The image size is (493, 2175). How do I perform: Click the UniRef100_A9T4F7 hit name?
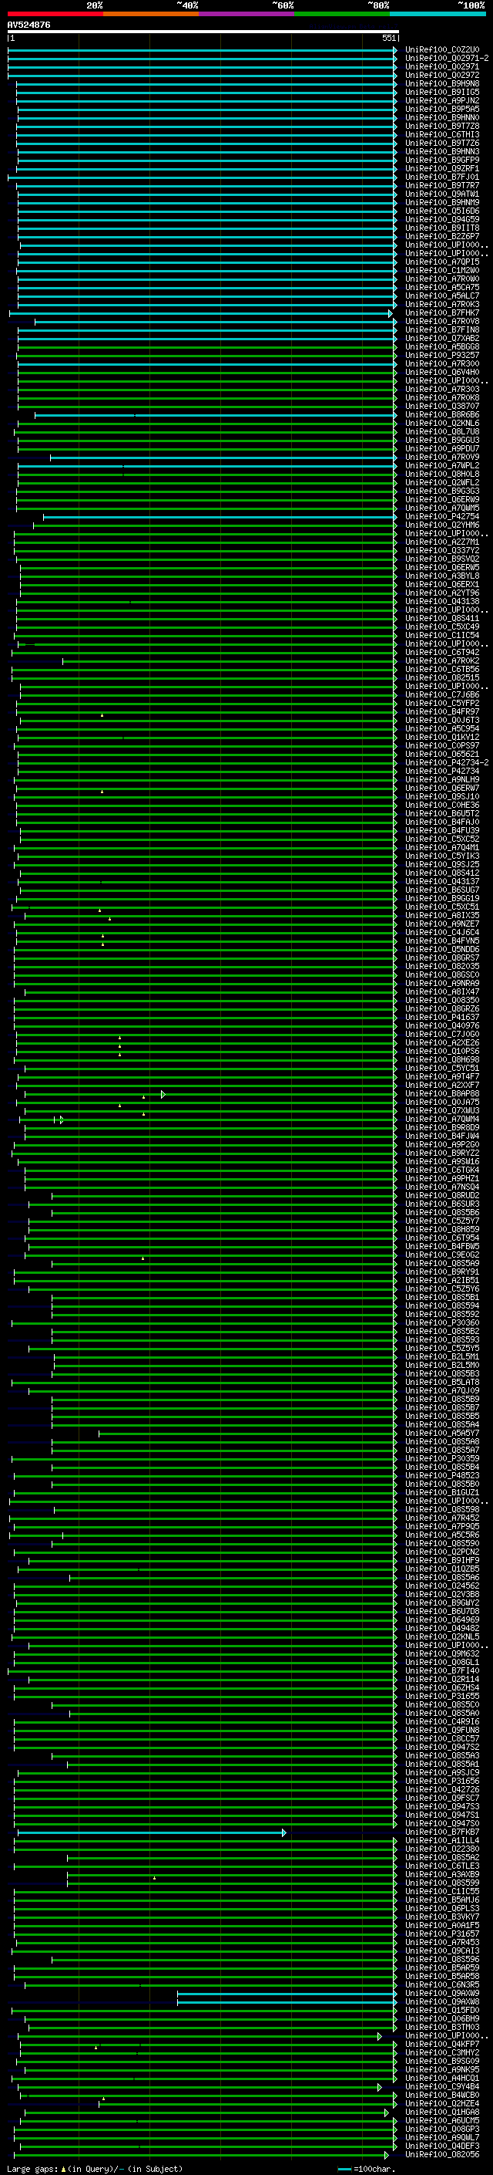coord(441,1076)
